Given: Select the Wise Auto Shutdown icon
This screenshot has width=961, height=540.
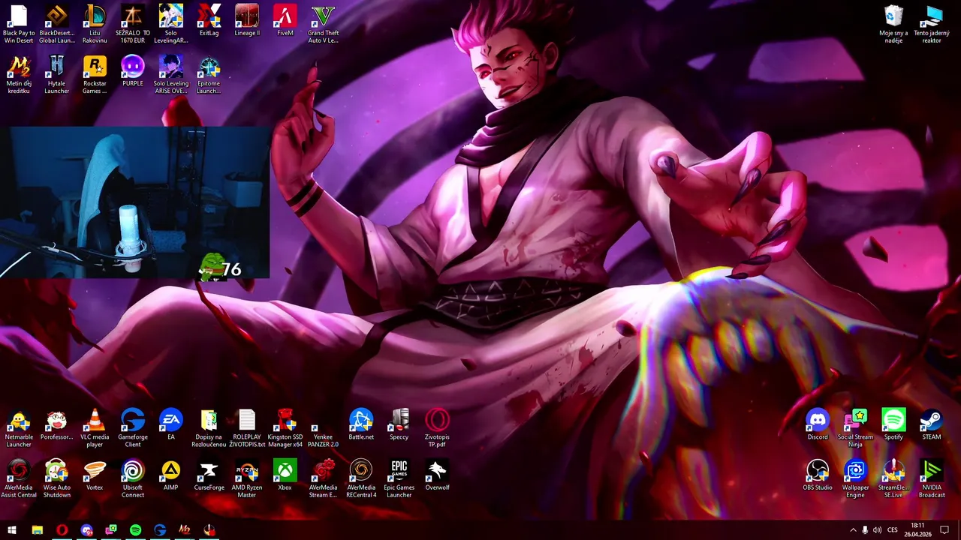Looking at the screenshot, I should (x=57, y=478).
